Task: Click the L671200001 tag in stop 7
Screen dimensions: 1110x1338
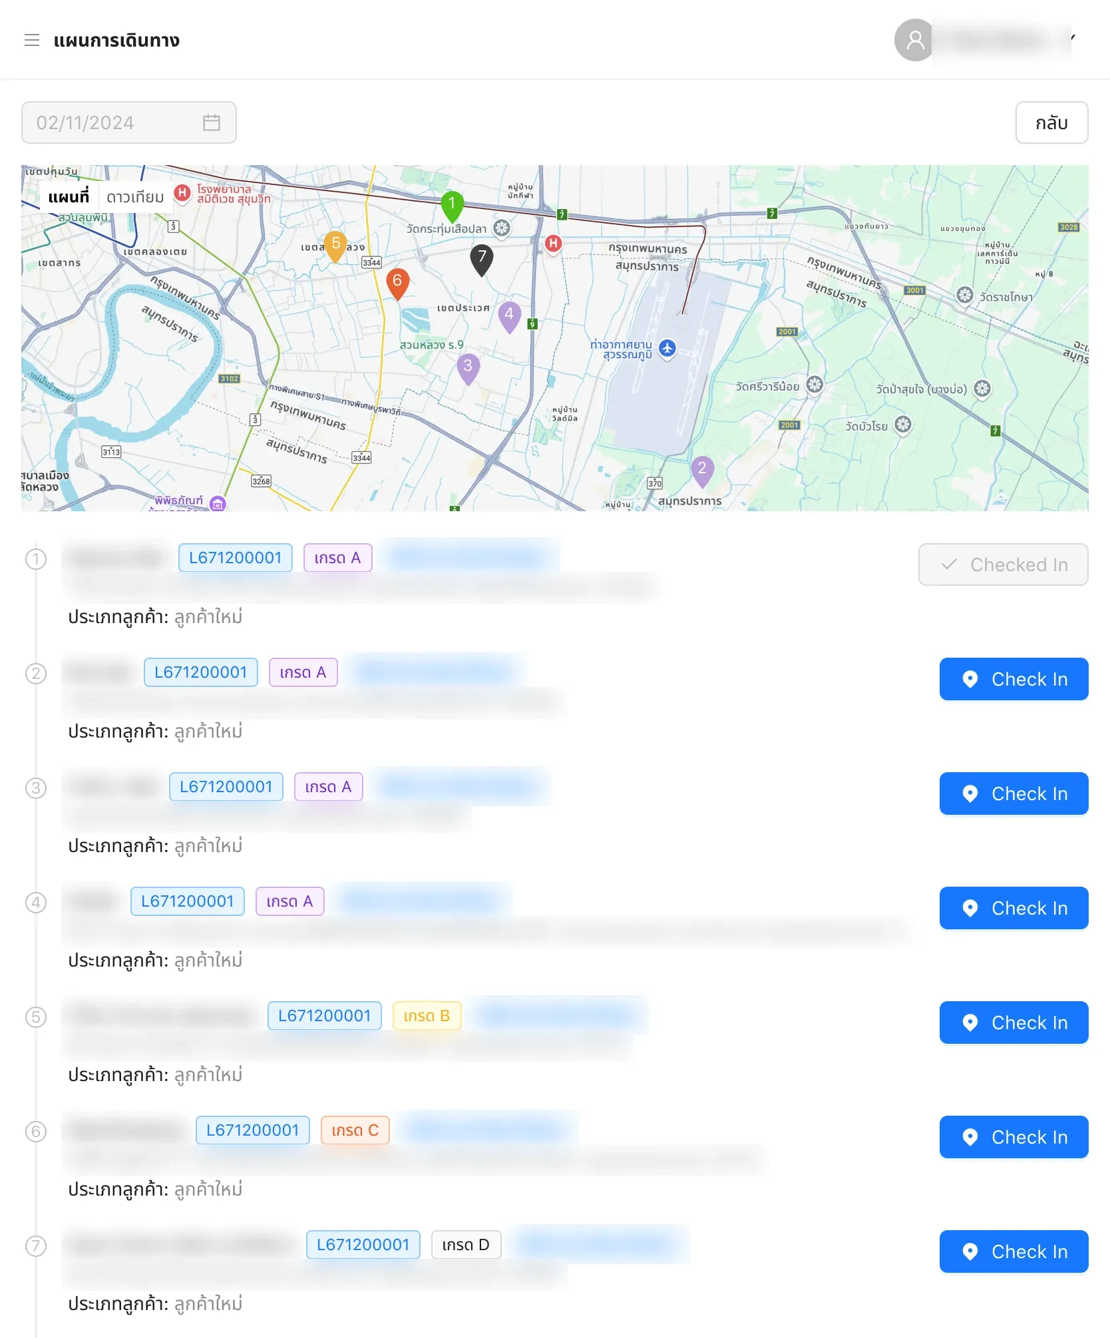Action: tap(363, 1245)
